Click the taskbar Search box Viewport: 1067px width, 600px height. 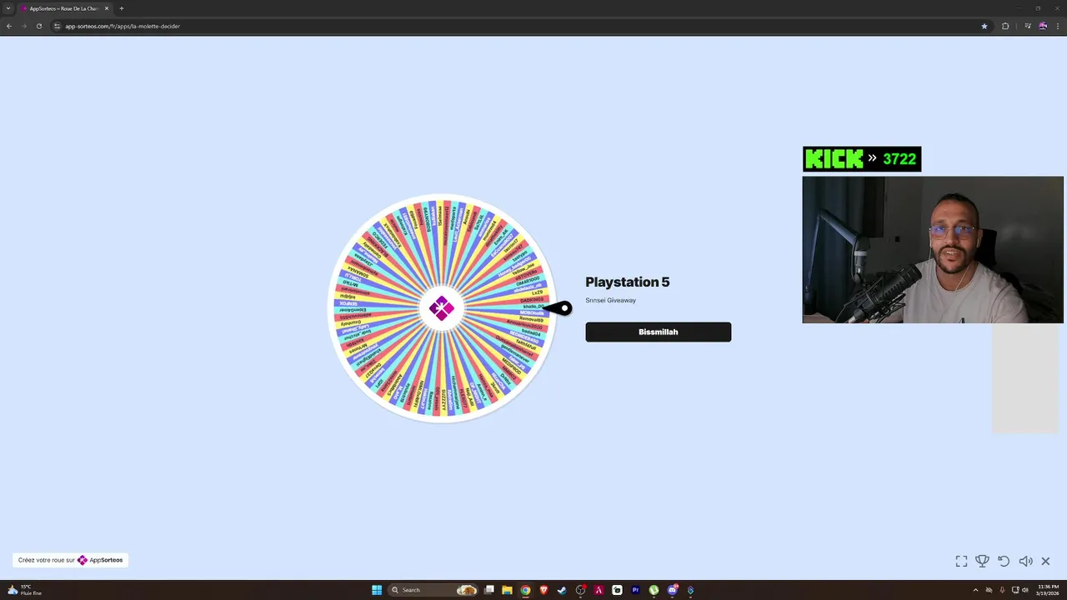pos(433,590)
